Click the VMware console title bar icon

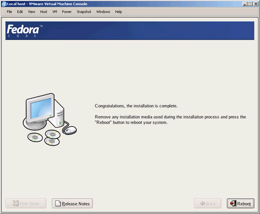(4, 4)
